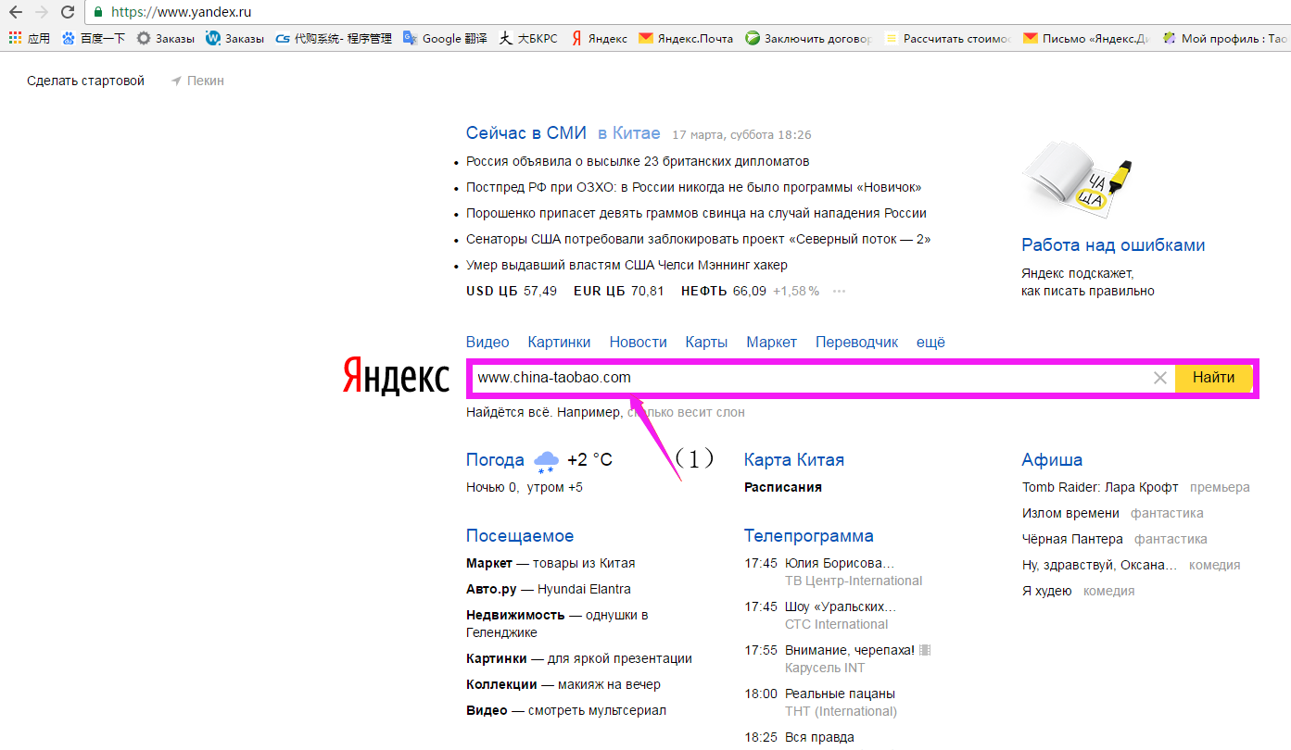Open the 百度一下 bookmark
Viewport: 1291px width, 750px height.
click(93, 39)
